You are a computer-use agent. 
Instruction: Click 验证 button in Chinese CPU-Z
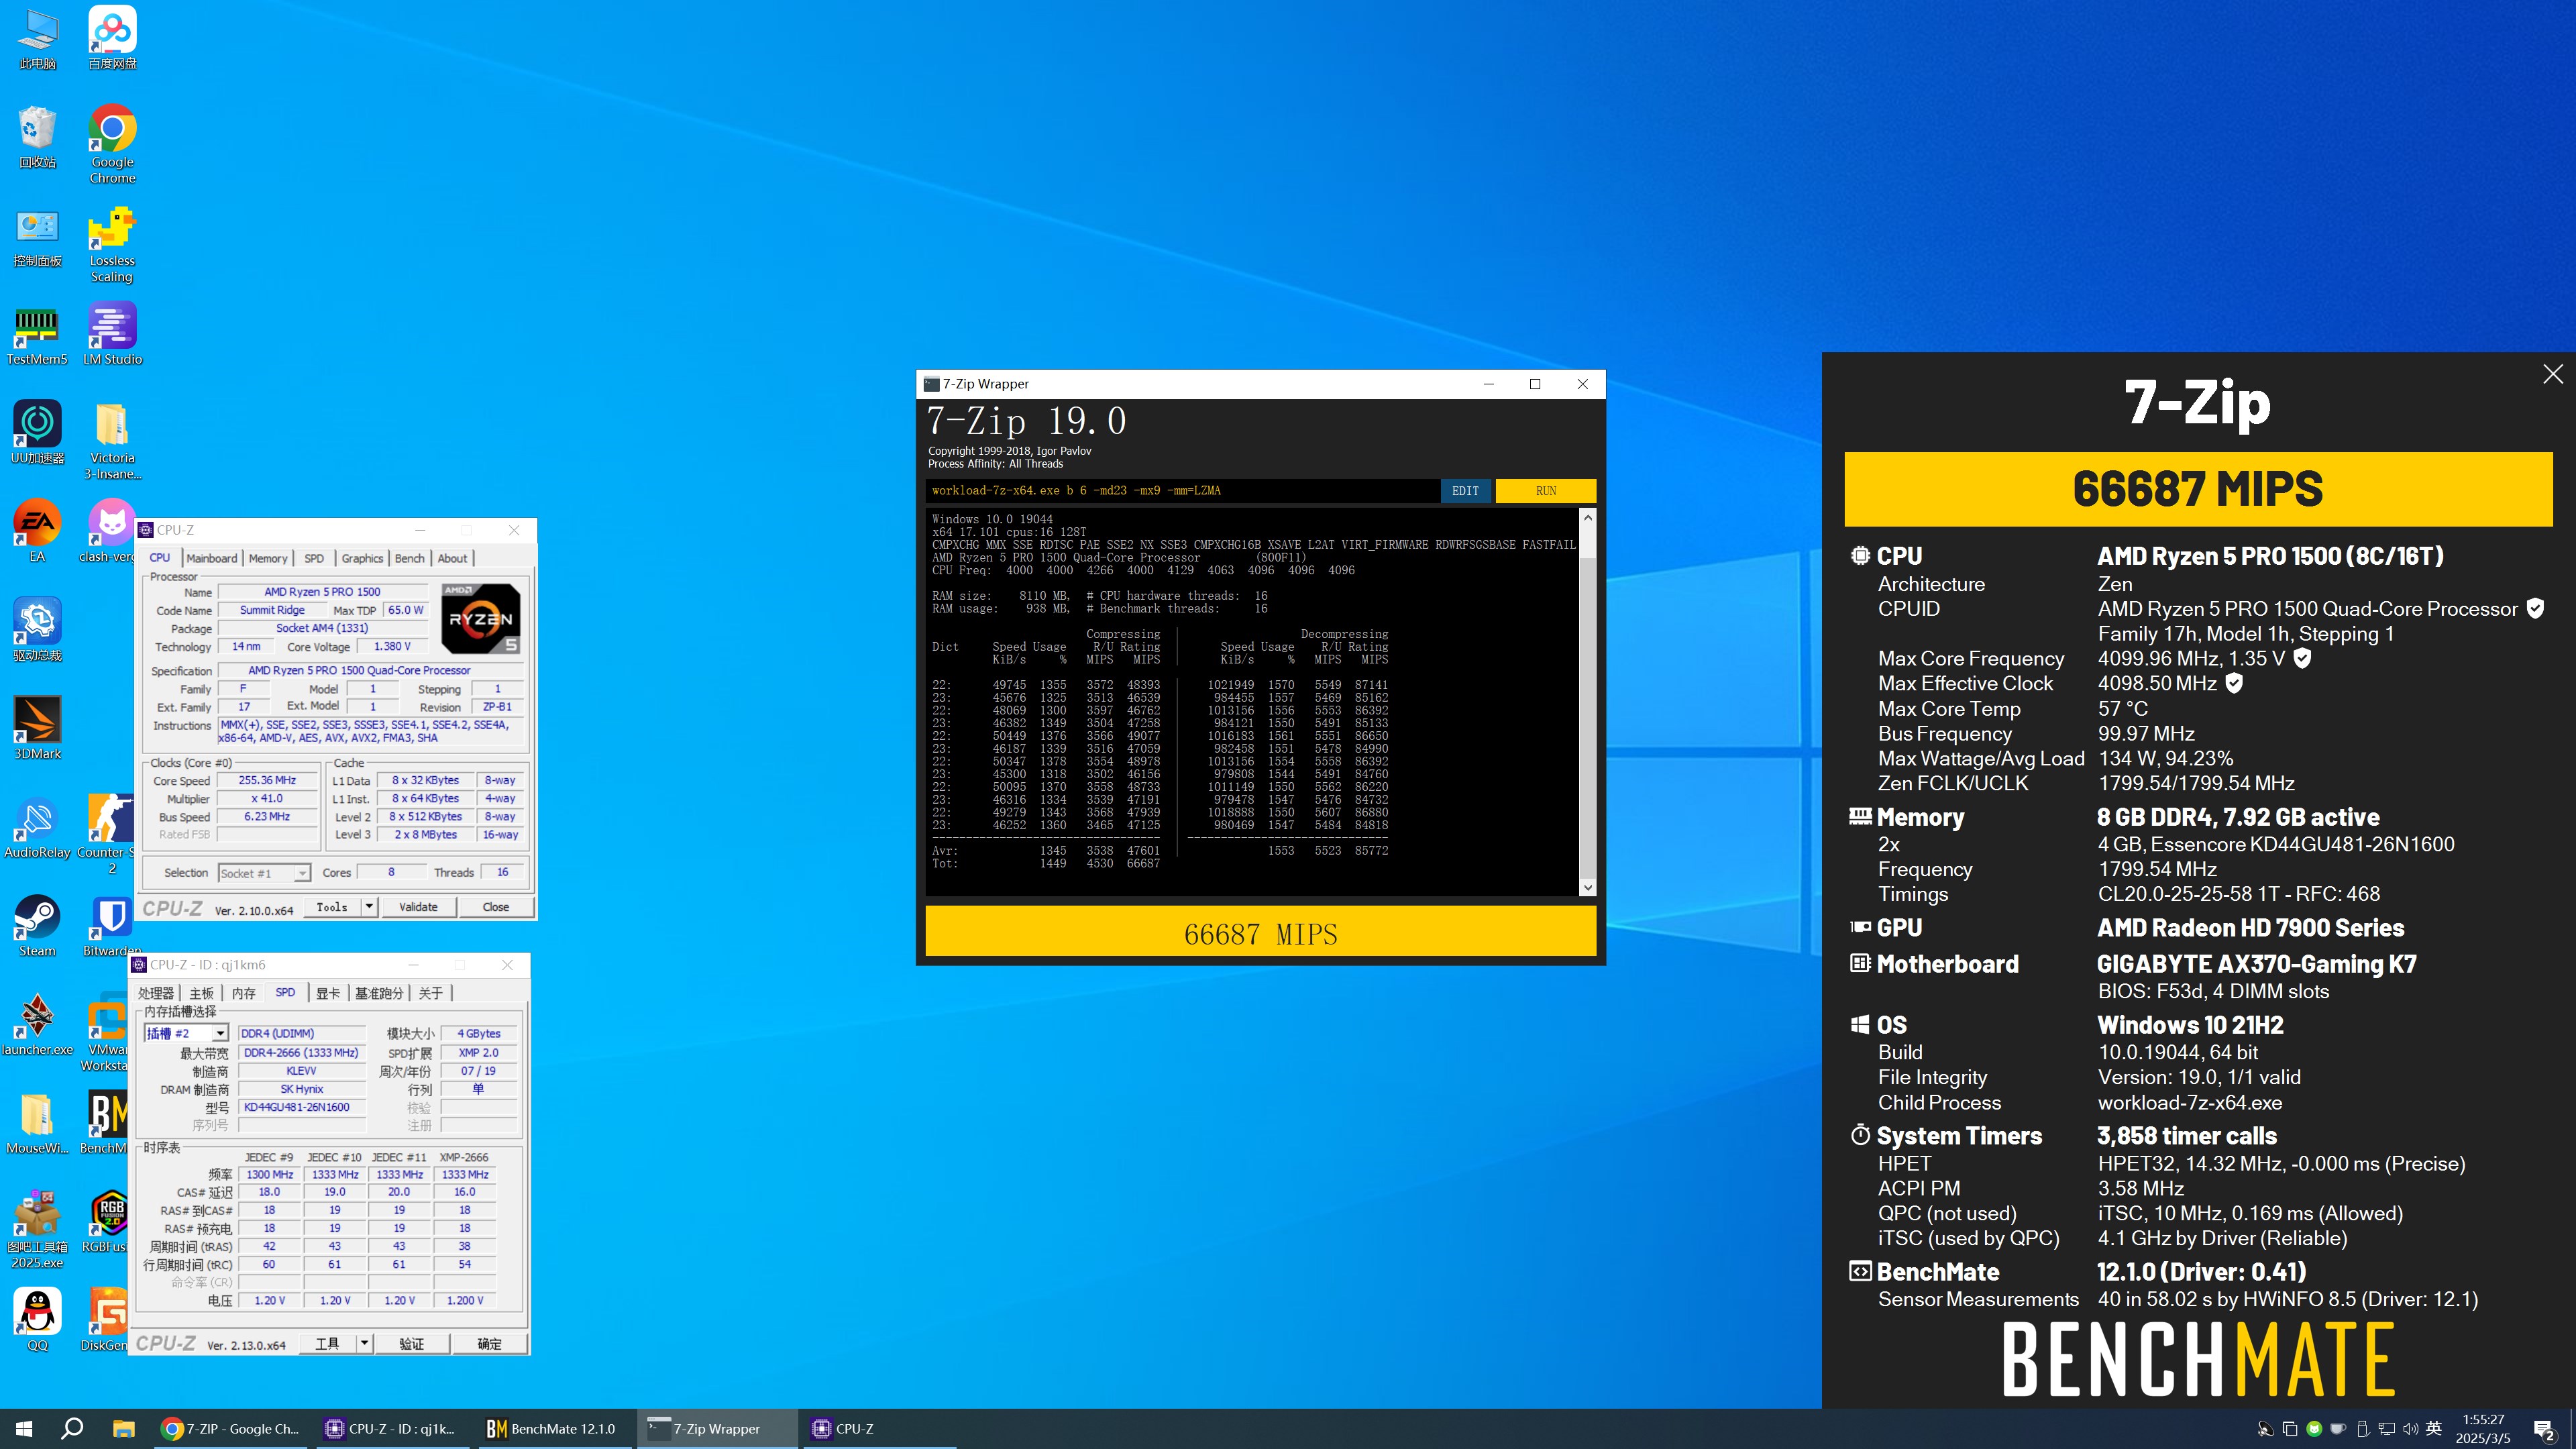point(412,1344)
